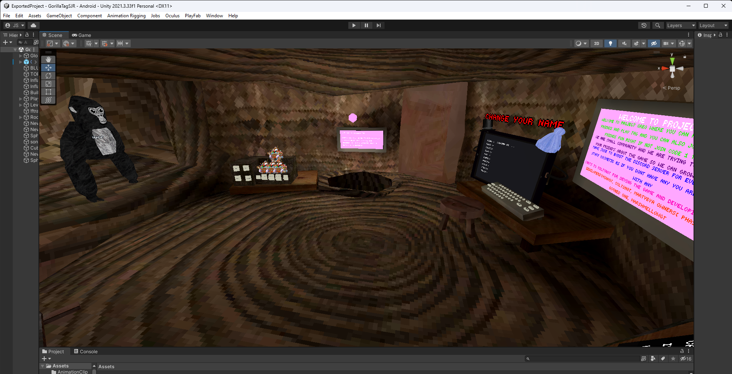This screenshot has height=374, width=732.
Task: Open the JS account dropdown
Action: pyautogui.click(x=15, y=25)
